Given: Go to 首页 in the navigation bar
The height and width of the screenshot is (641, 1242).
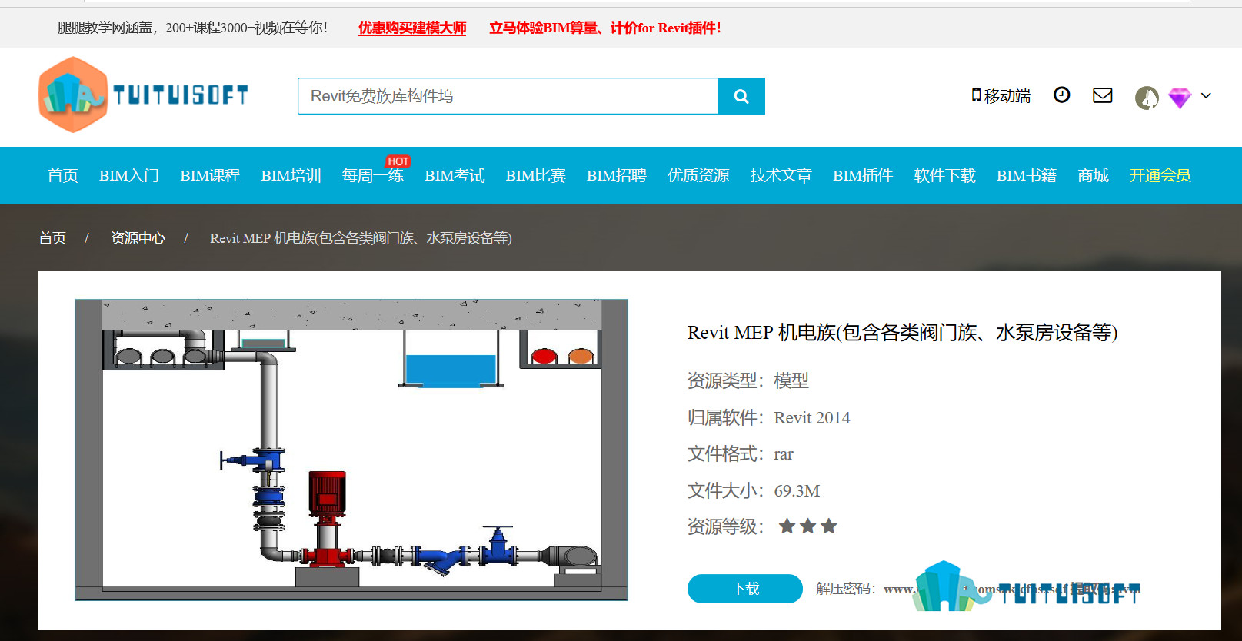Looking at the screenshot, I should pos(62,175).
